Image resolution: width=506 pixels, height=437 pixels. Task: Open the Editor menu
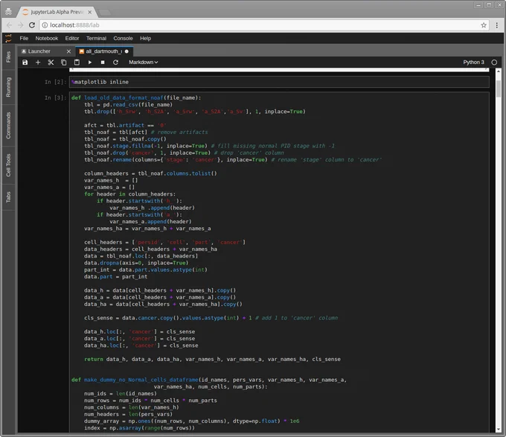point(72,38)
